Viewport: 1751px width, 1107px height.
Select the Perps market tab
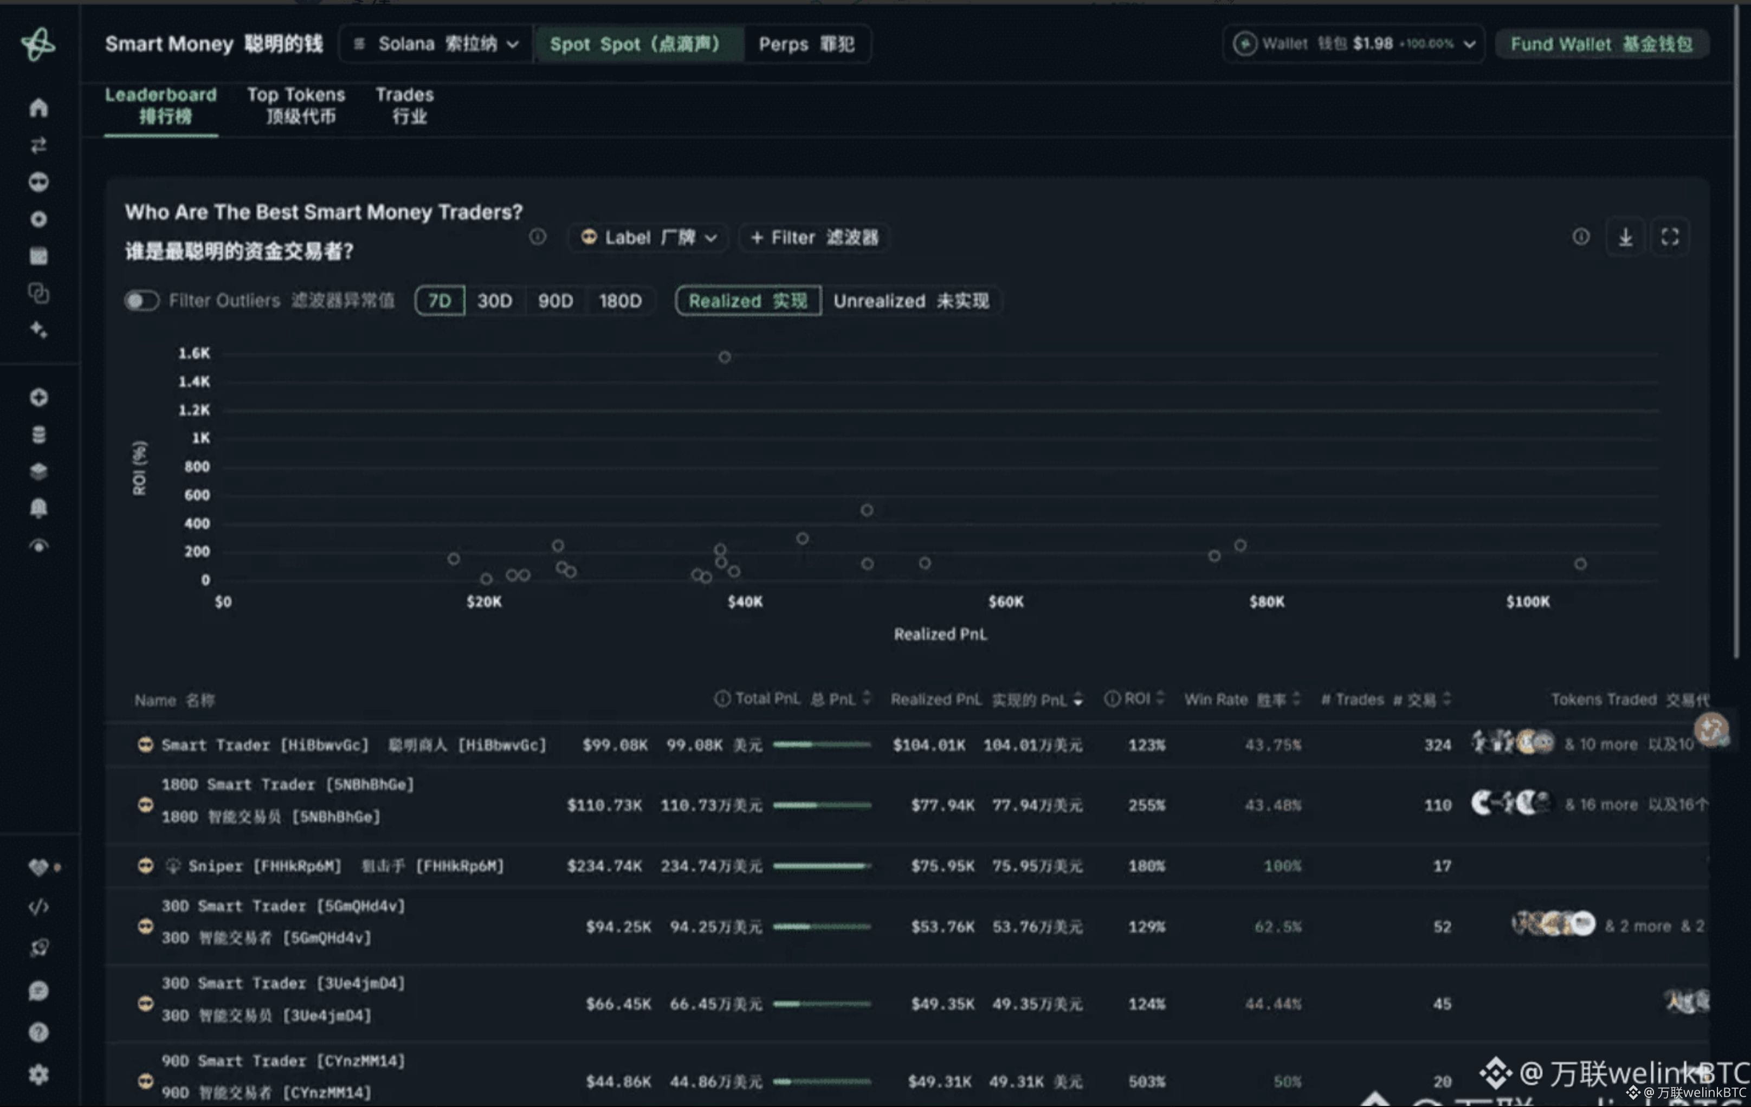point(806,44)
